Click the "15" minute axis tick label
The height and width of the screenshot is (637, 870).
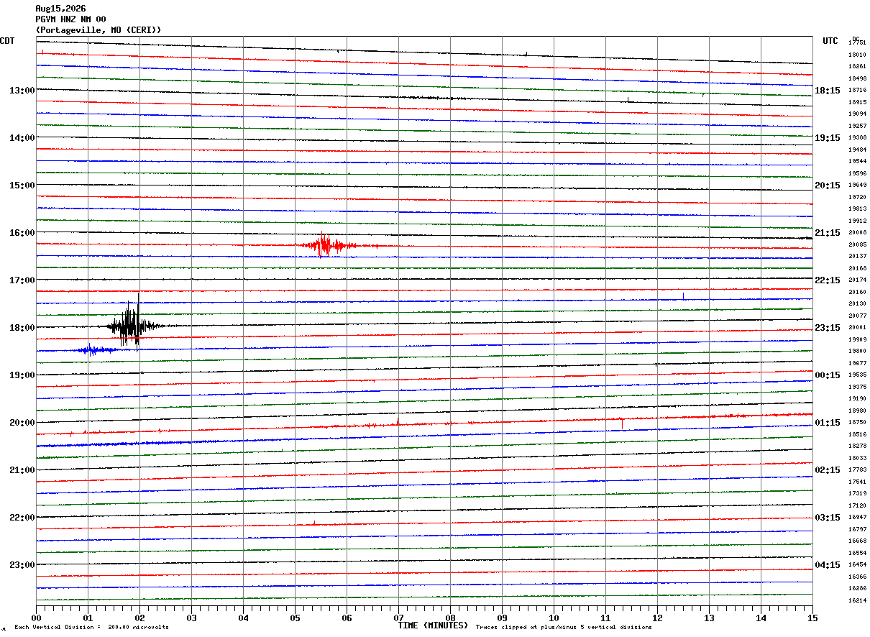[x=812, y=618]
